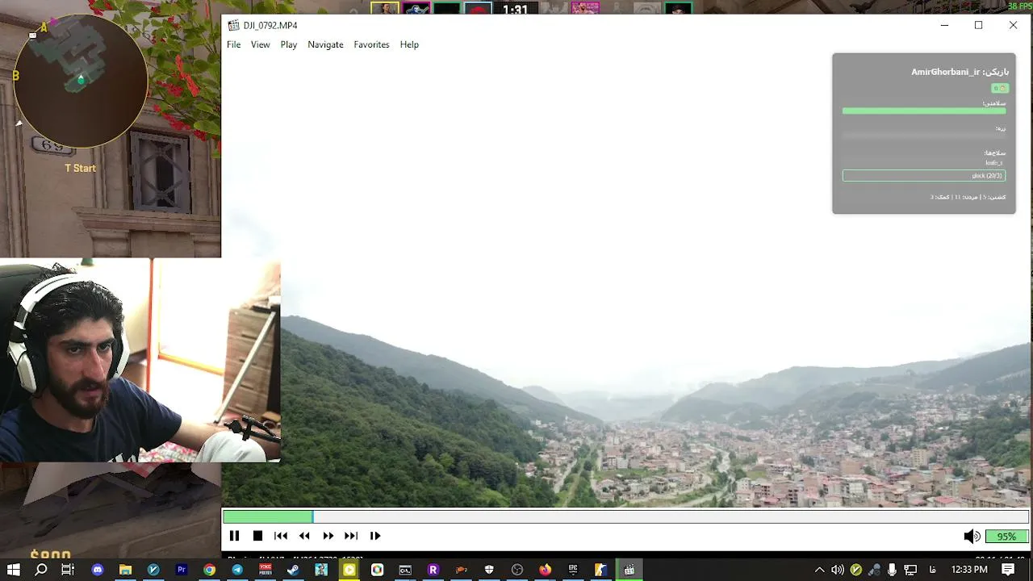
Task: Click the webcam feed of the streamer
Action: coord(140,360)
